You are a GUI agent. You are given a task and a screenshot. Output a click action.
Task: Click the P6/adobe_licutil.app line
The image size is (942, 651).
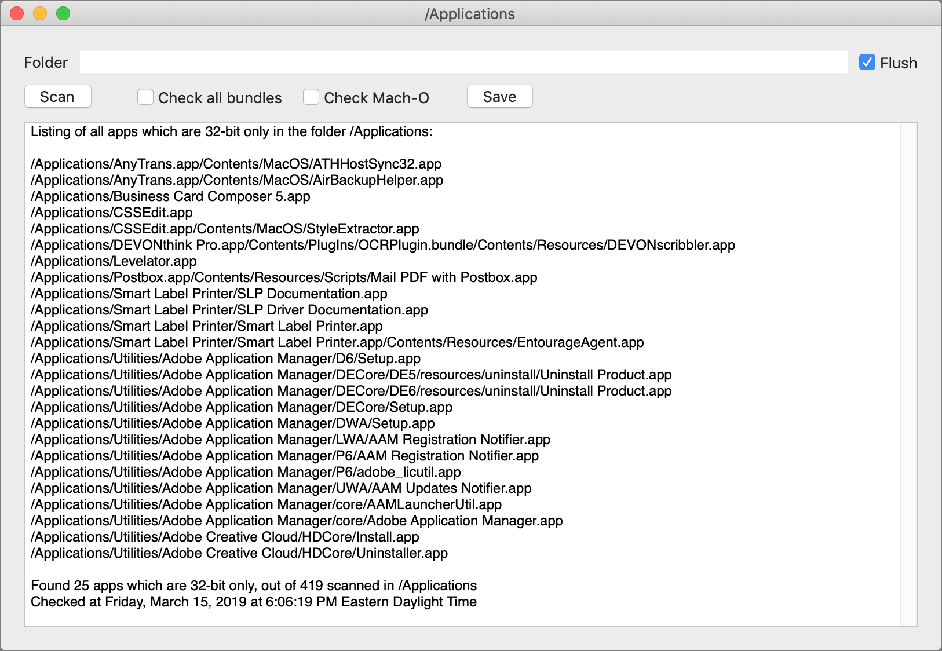click(x=246, y=472)
